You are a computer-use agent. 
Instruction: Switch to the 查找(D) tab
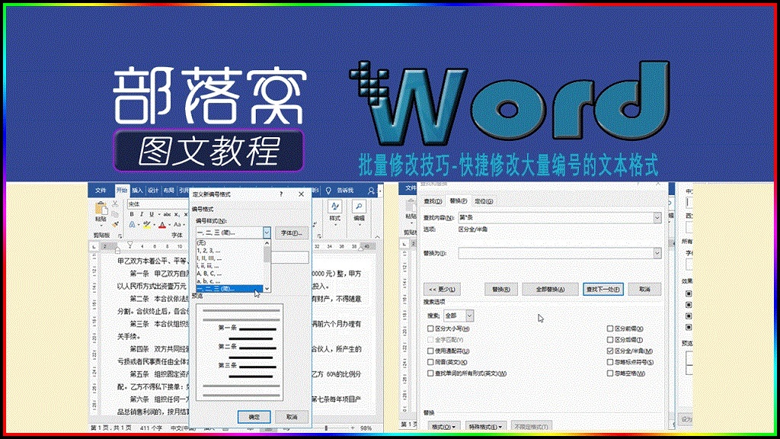(x=433, y=201)
